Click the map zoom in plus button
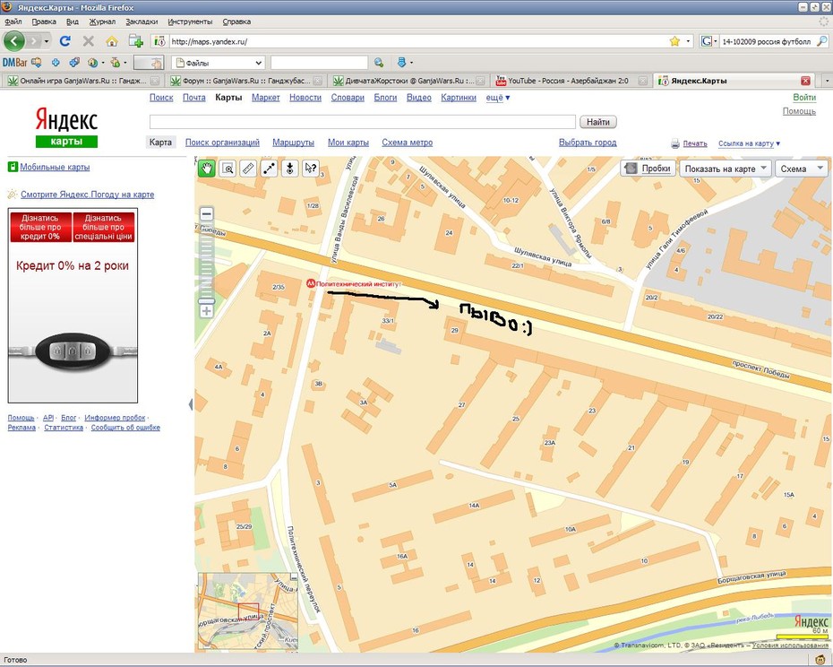Viewport: 833px width, 667px height. 207,311
